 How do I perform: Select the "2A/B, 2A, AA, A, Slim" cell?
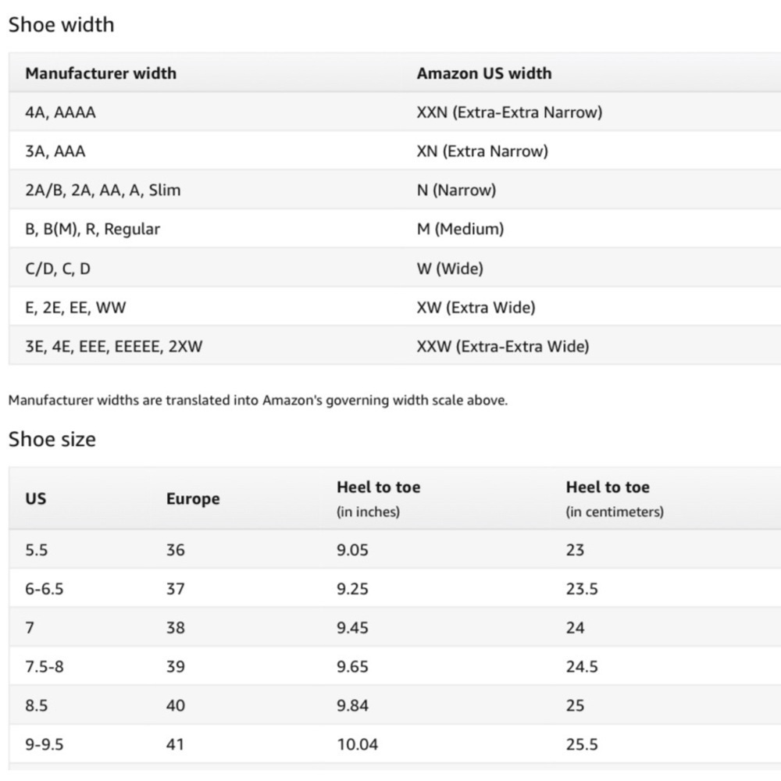tap(102, 191)
